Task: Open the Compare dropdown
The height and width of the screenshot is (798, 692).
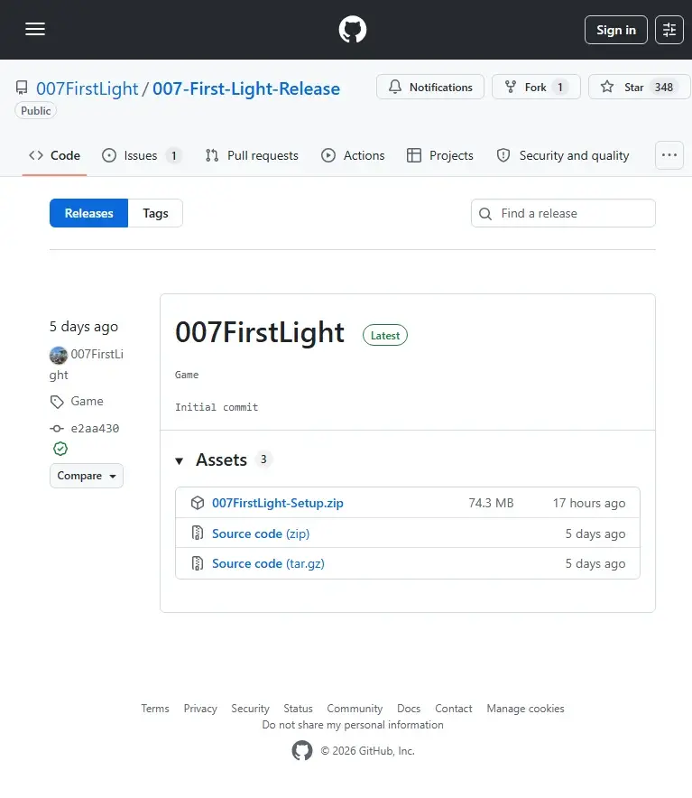Action: [87, 476]
